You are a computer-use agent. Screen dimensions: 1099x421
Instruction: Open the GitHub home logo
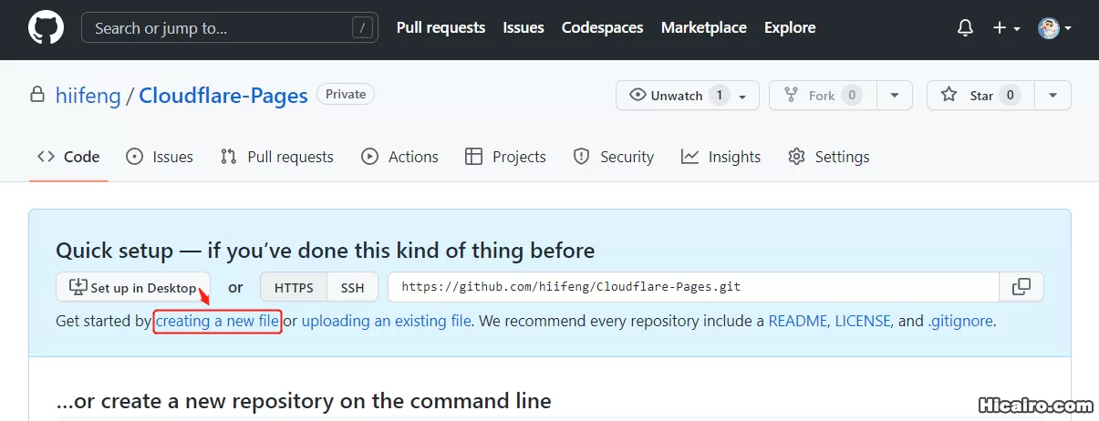tap(46, 28)
